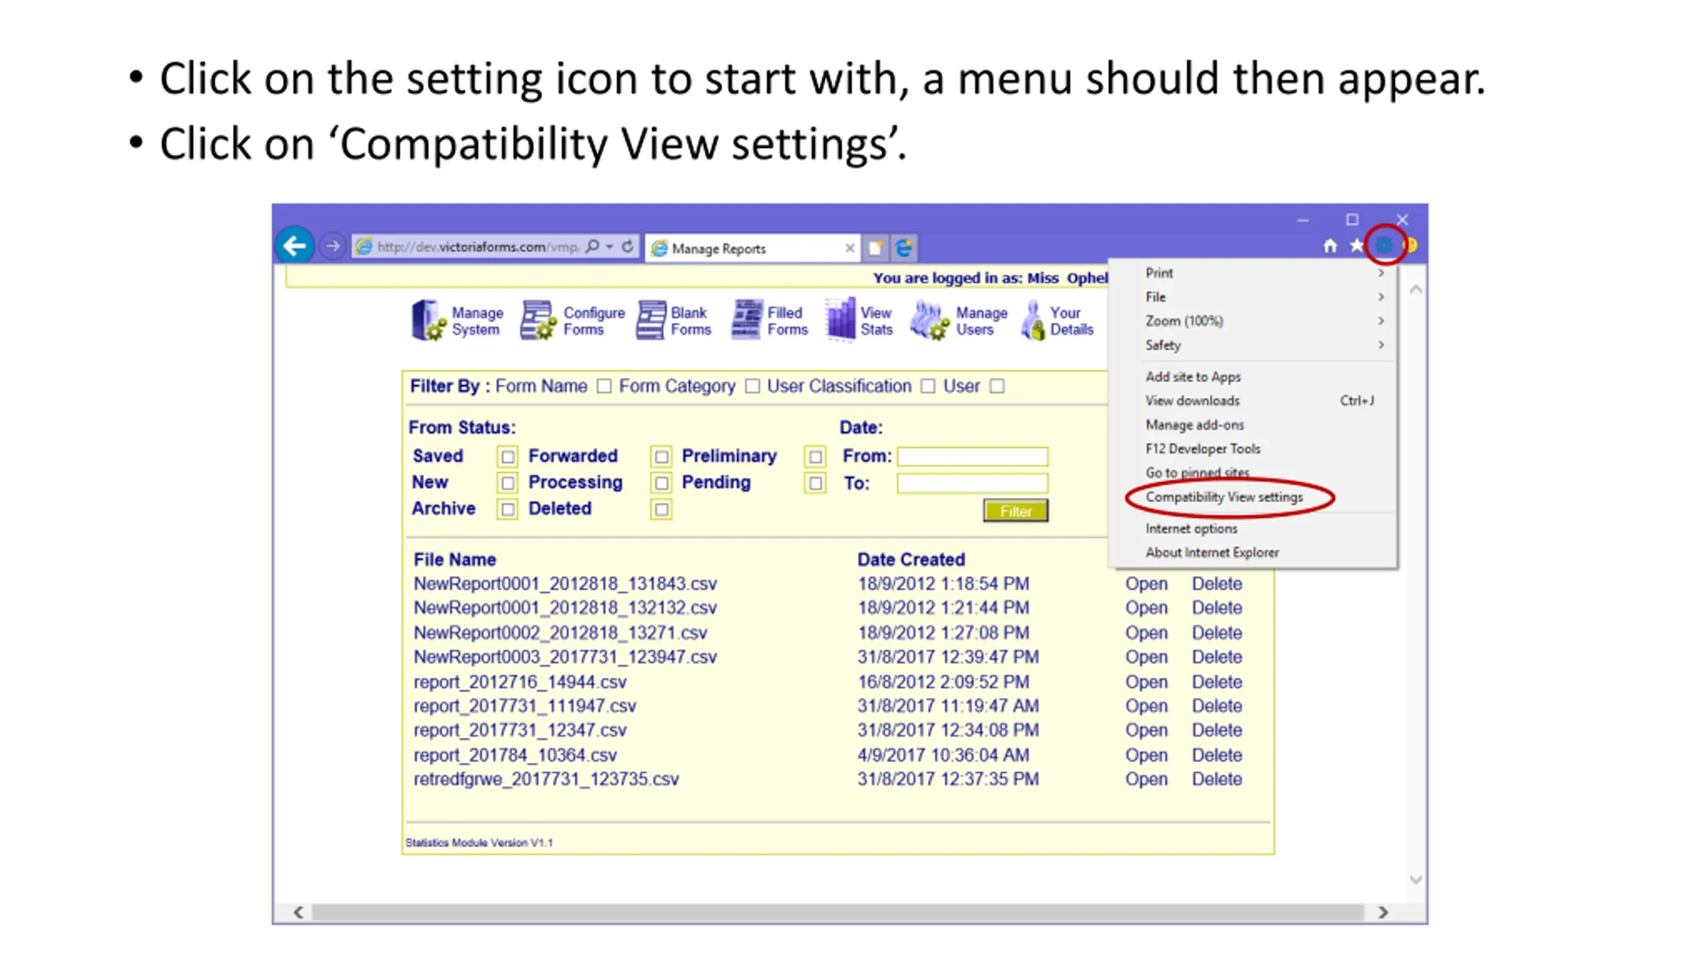This screenshot has width=1707, height=960.
Task: Tick the User filter checkbox
Action: 997,387
